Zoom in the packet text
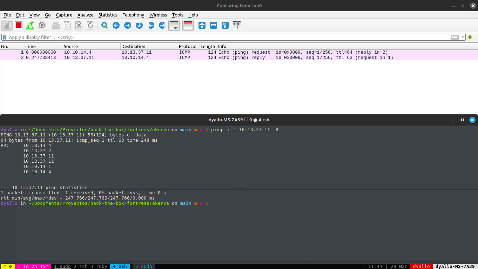The width and height of the screenshot is (478, 269). click(202, 25)
